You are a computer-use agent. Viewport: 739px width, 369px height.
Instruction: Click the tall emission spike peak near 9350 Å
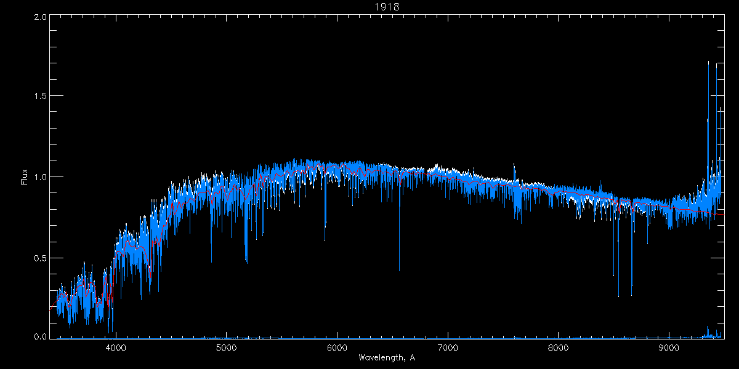(708, 61)
